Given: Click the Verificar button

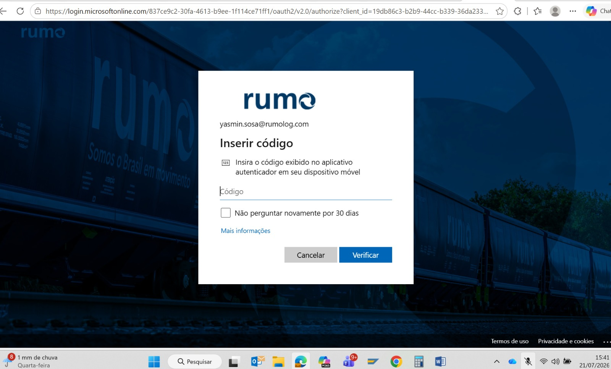Looking at the screenshot, I should click(365, 255).
